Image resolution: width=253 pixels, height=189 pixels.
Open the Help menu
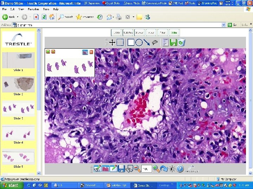coord(56,9)
